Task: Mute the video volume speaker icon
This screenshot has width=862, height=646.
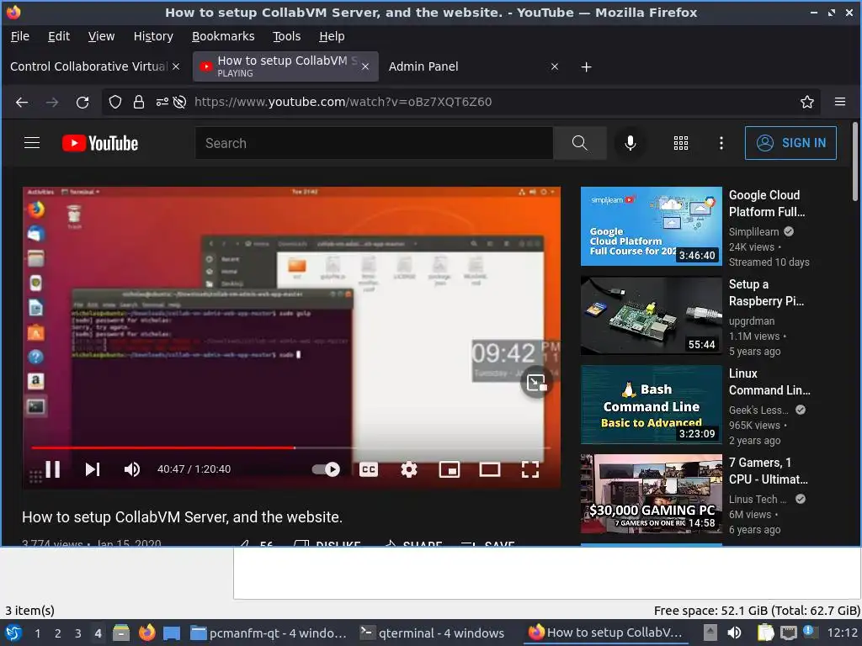Action: pos(132,469)
